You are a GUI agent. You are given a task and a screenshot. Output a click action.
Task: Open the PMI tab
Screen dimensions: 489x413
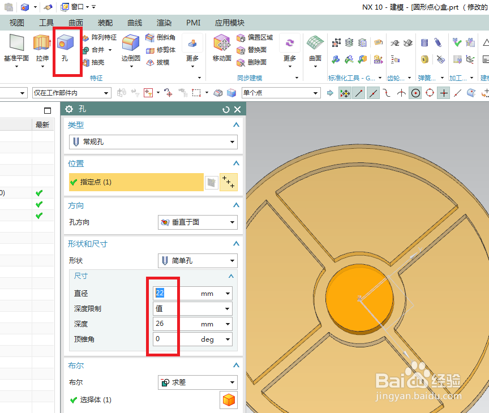[194, 23]
